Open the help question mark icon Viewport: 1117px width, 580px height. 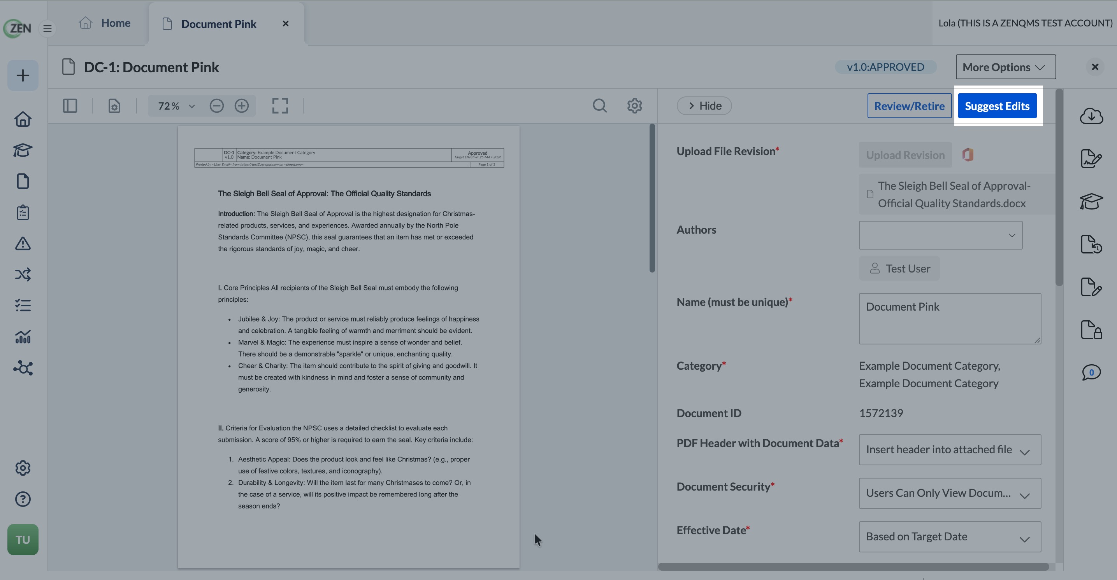tap(23, 500)
